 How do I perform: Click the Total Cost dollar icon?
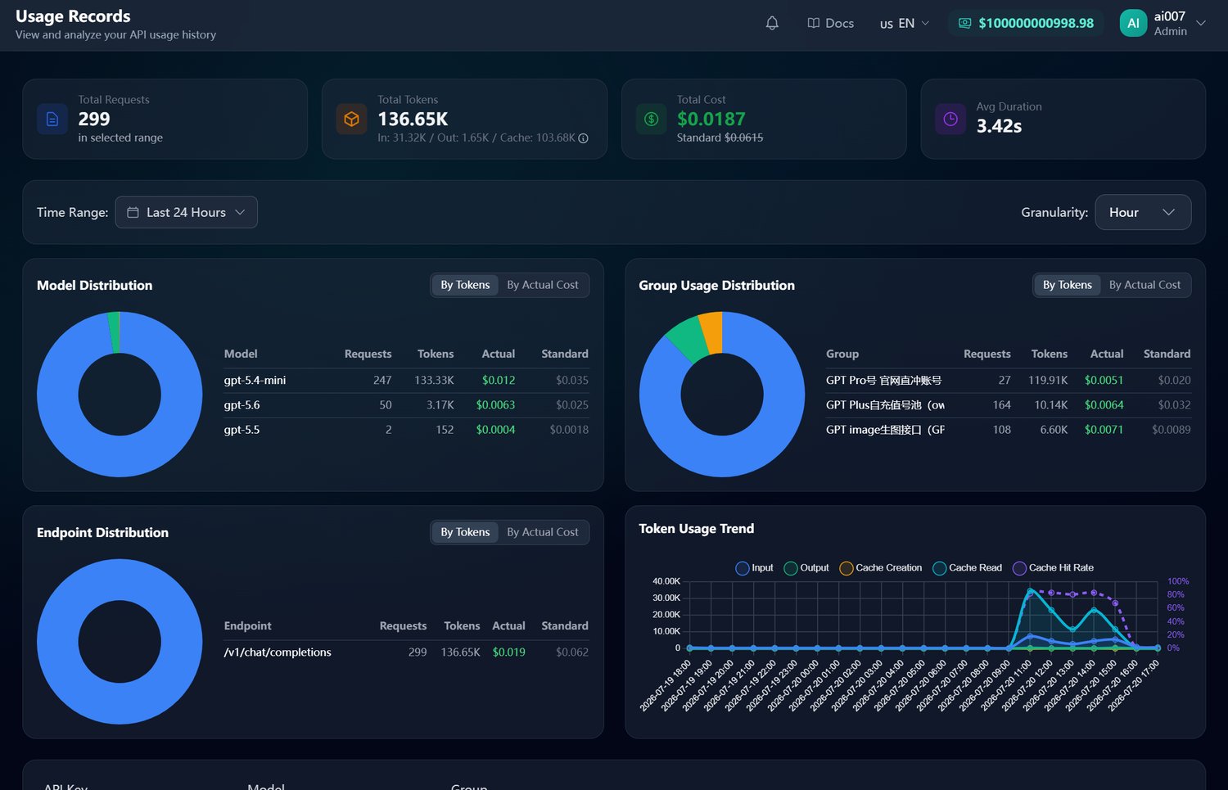point(652,120)
